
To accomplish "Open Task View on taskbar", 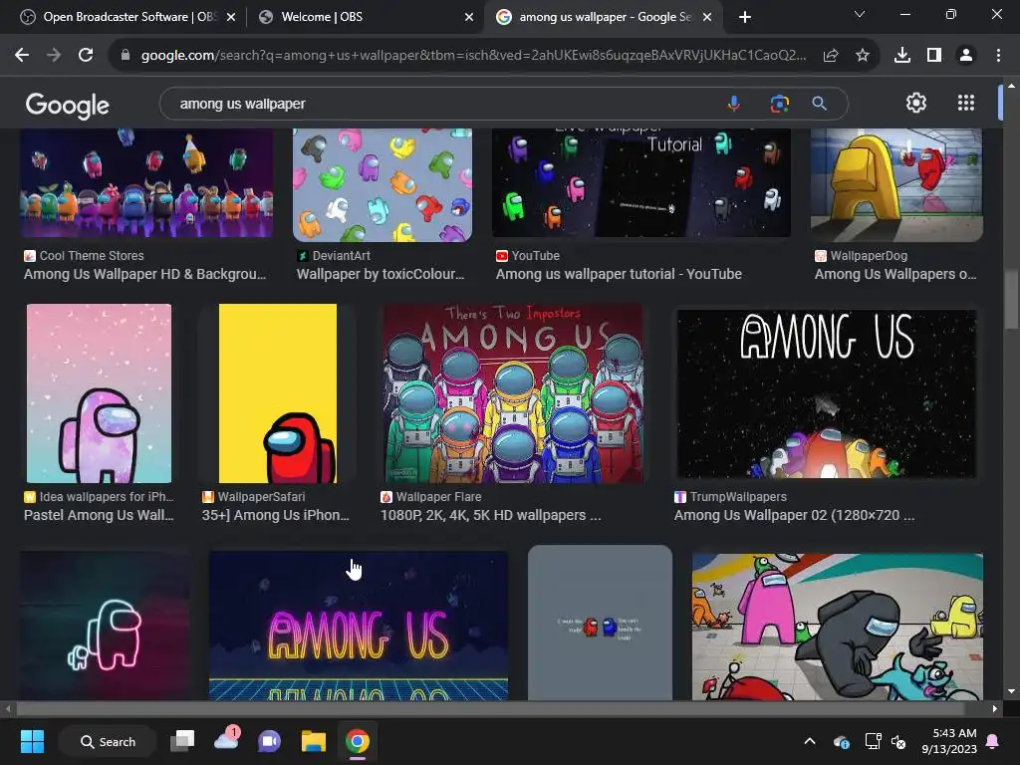I will 182,741.
